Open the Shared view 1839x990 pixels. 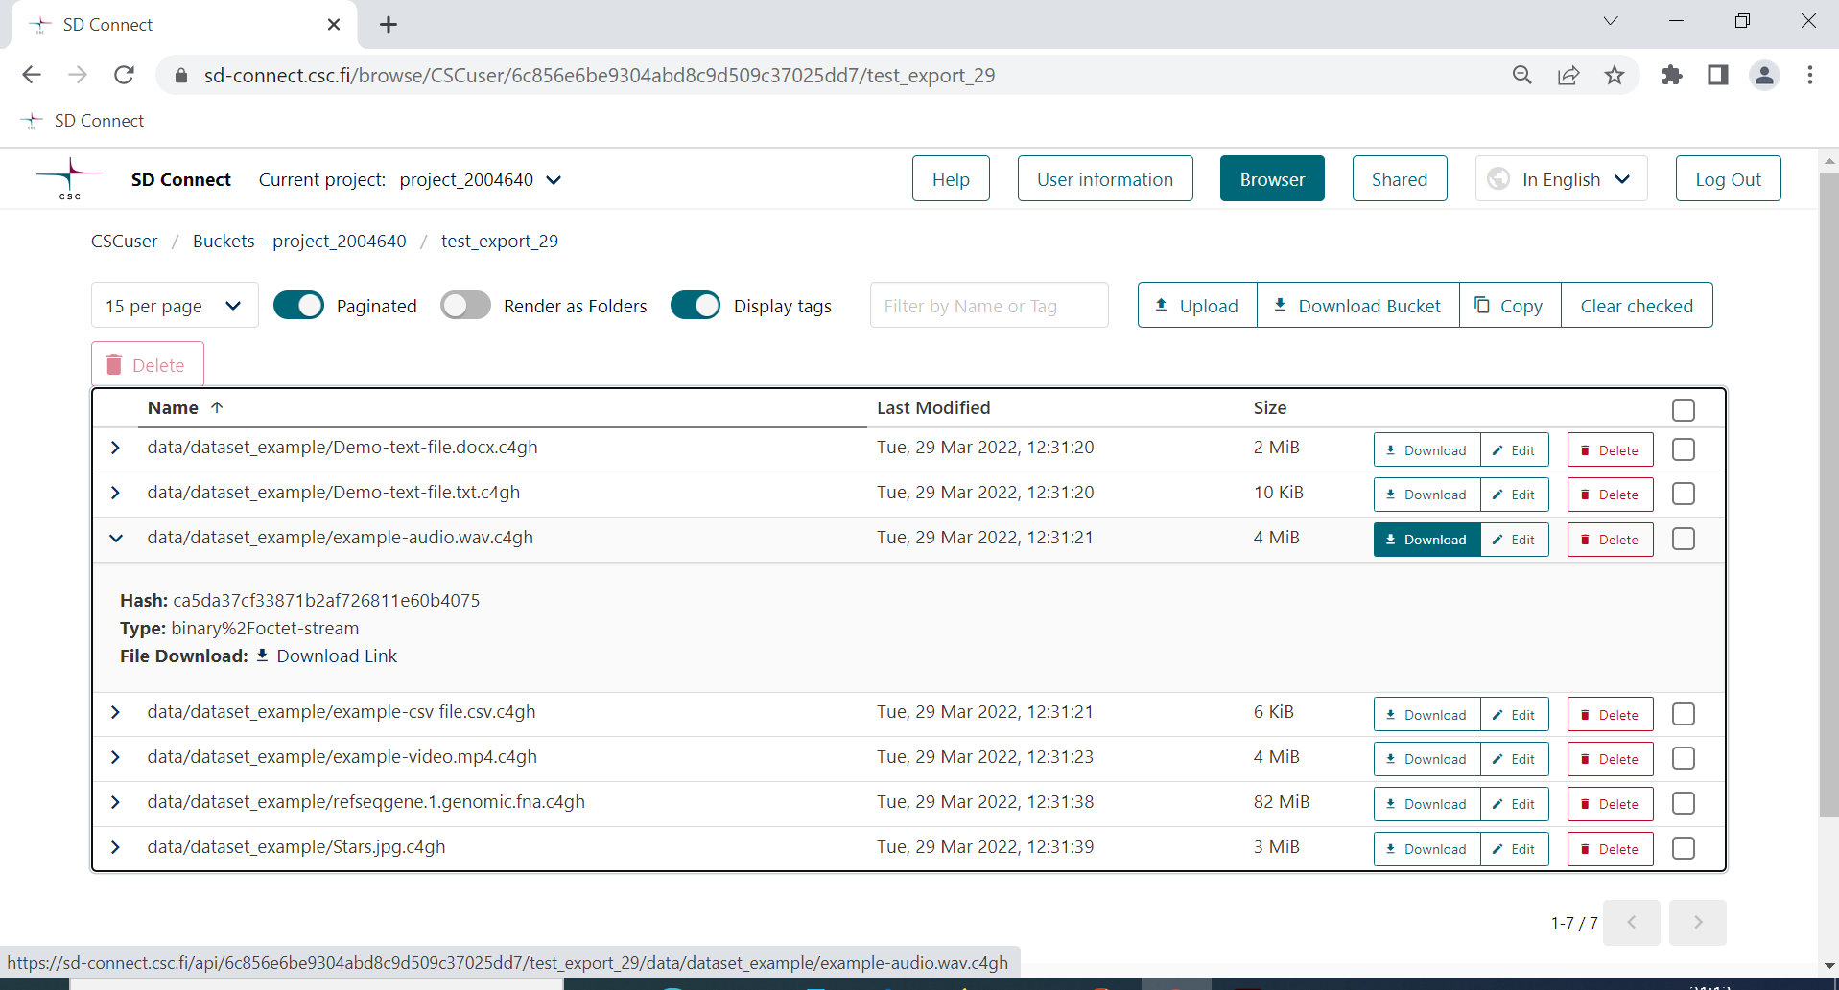point(1400,179)
